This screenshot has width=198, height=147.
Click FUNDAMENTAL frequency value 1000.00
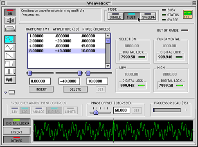[169, 46]
